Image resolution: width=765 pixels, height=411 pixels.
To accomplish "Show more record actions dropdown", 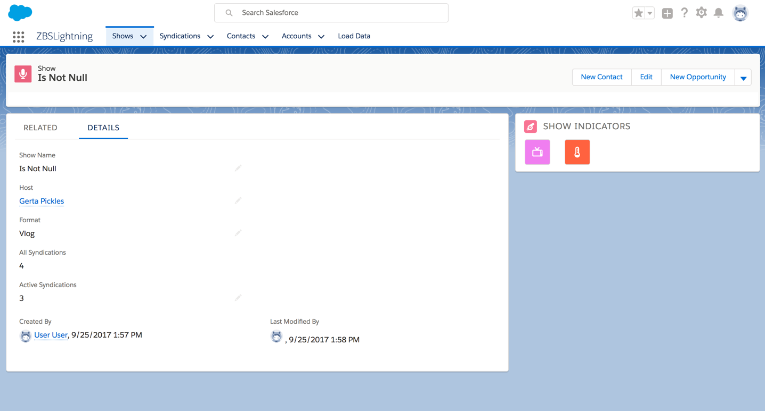I will pyautogui.click(x=743, y=78).
